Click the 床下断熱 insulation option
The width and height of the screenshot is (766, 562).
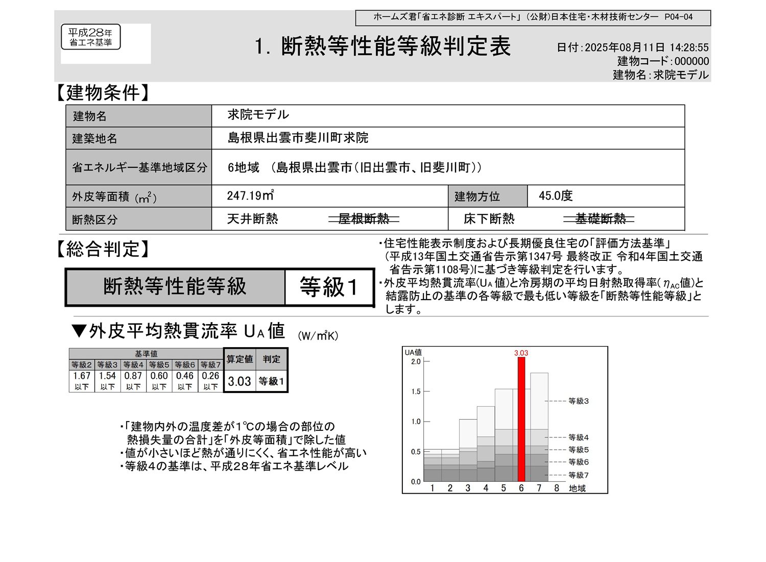[x=489, y=219]
